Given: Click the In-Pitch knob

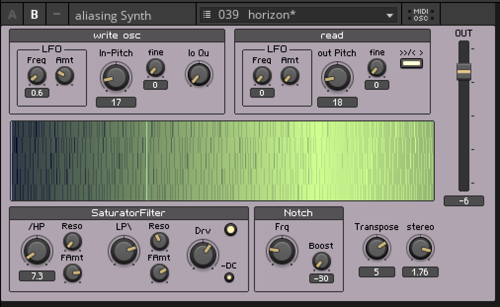Looking at the screenshot, I should [x=116, y=77].
